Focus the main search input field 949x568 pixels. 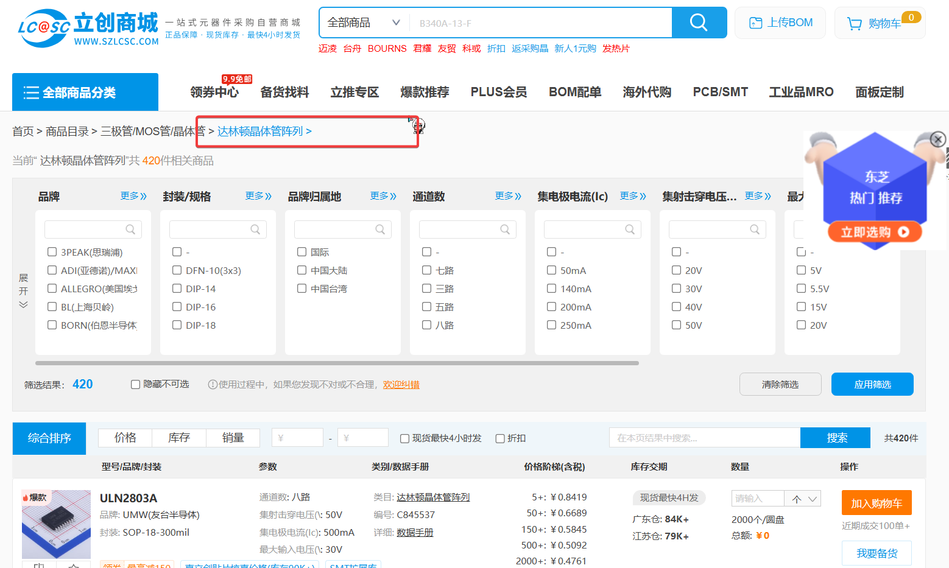(x=540, y=23)
